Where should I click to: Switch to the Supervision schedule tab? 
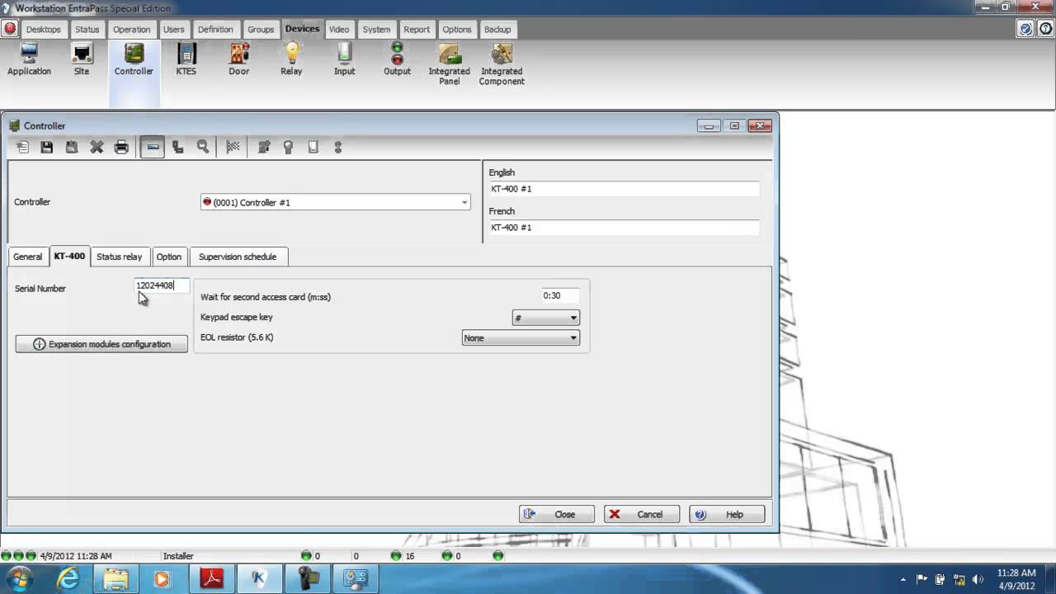(238, 257)
